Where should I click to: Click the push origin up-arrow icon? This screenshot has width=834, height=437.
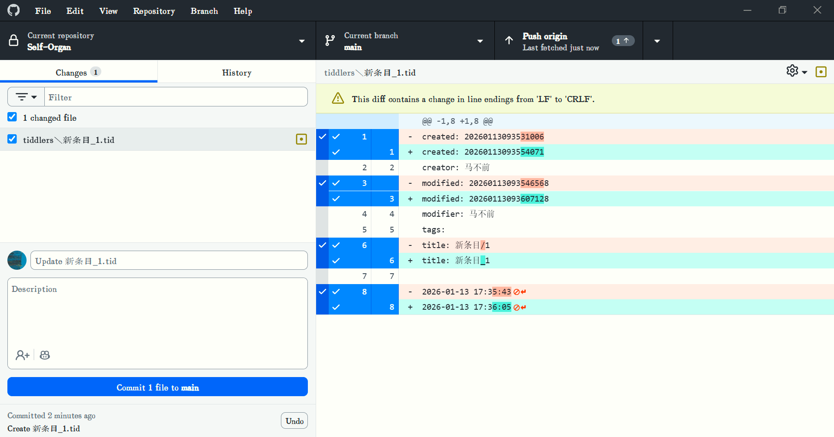[509, 41]
